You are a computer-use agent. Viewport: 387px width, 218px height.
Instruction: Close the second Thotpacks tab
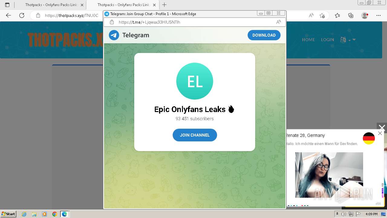154,5
